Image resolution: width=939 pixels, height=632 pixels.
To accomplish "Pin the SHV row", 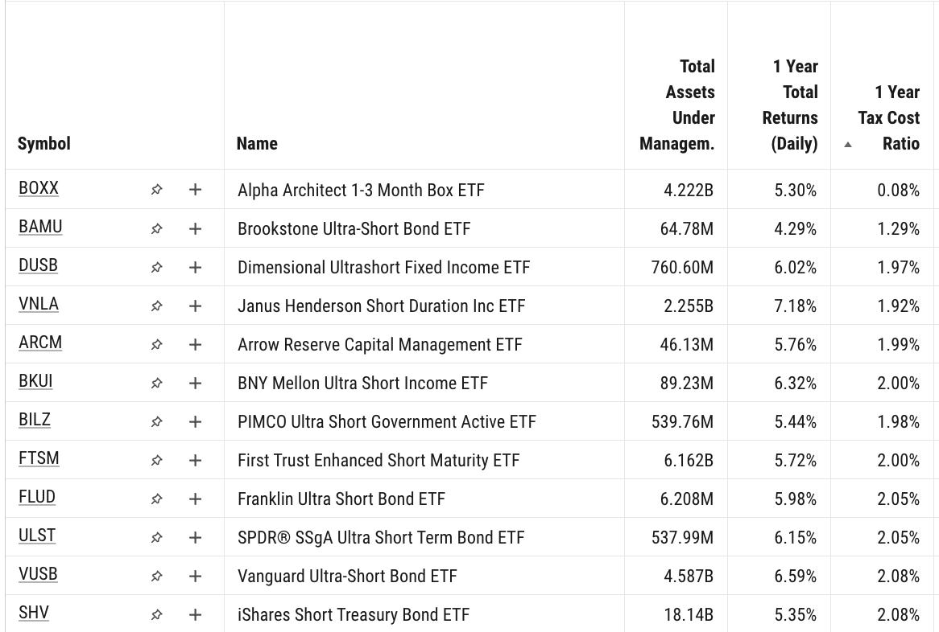I will [x=156, y=614].
